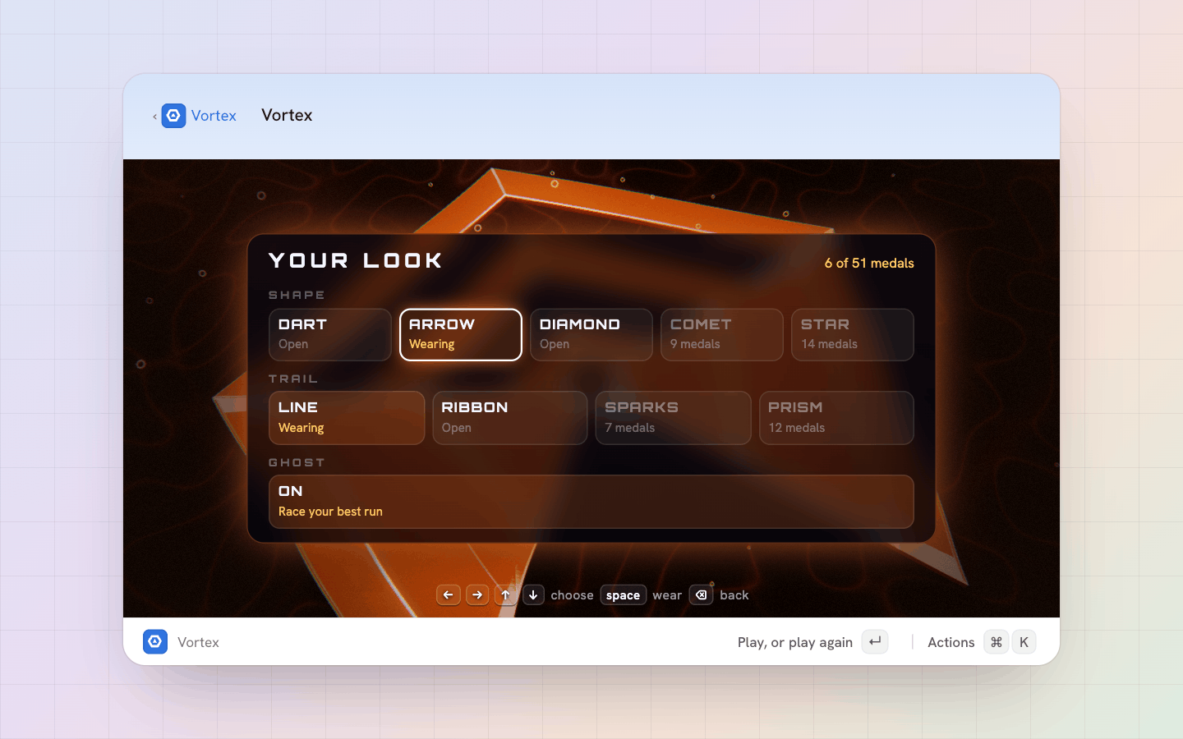Click the backspace key icon
Screen dimensions: 1183x739
pos(701,594)
